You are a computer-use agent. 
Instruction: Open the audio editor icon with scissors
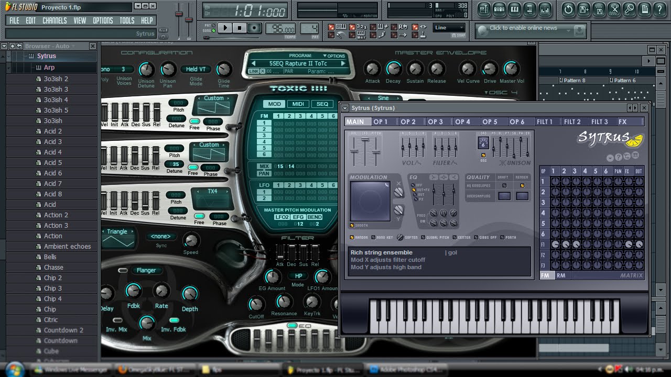614,9
